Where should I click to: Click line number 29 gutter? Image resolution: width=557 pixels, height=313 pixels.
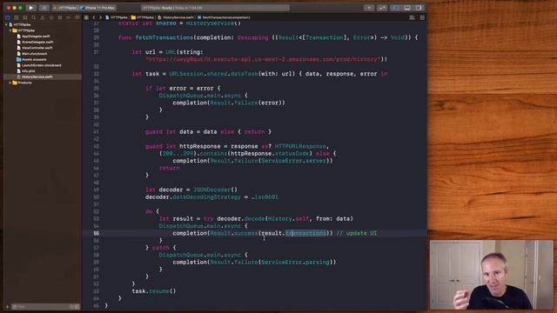pos(97,37)
